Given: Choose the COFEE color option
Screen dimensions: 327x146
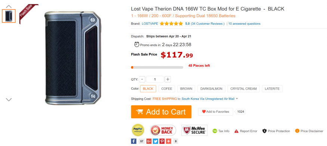Looking at the screenshot, I should point(167,89).
